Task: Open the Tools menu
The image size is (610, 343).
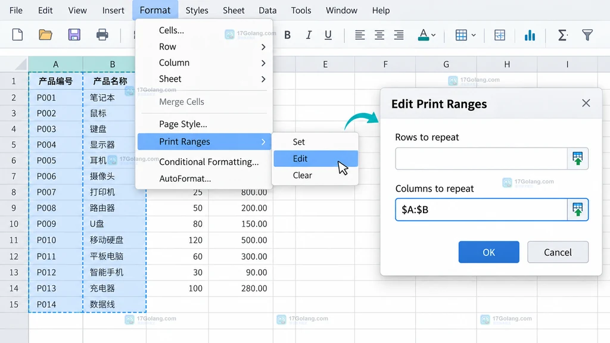Action: coord(301,11)
